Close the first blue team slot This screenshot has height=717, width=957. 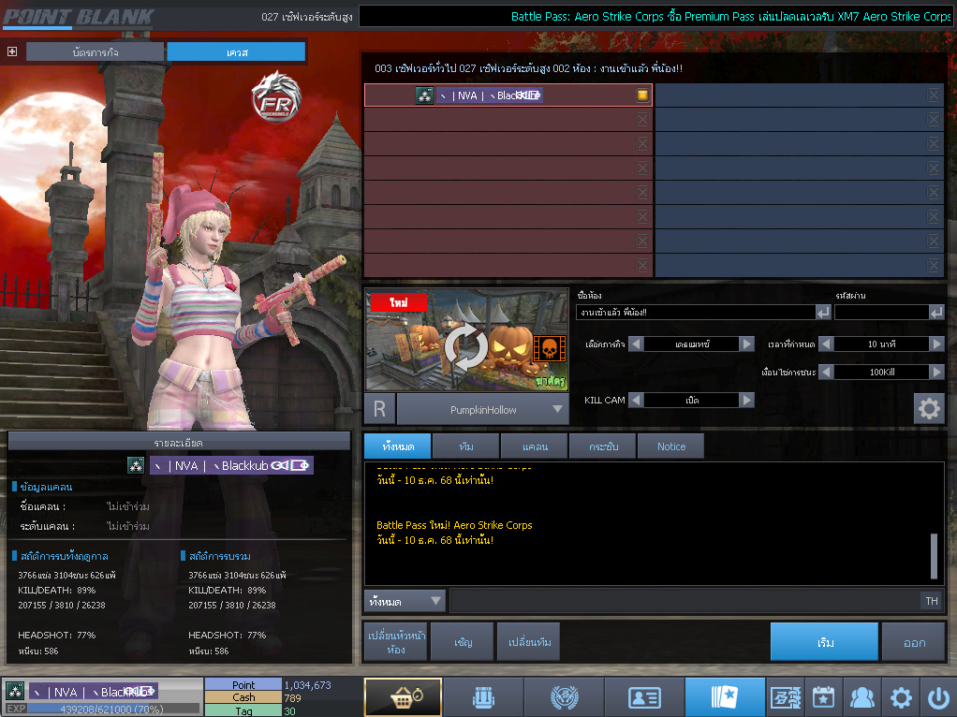[x=934, y=95]
